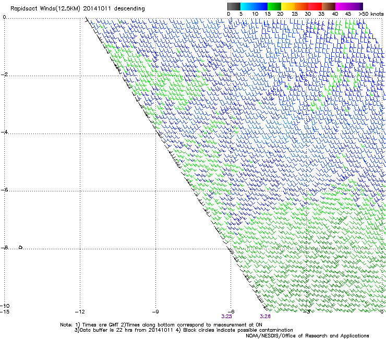
Task: Click the "-6" label on the left latitude axis
Action: 4,190
